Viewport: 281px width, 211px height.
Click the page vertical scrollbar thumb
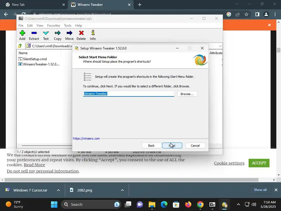(279, 50)
